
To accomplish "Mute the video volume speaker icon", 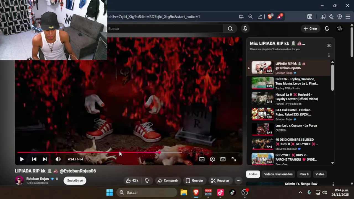I will point(58,159).
